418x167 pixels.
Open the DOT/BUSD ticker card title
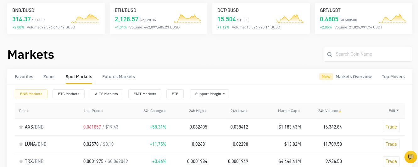coord(228,10)
